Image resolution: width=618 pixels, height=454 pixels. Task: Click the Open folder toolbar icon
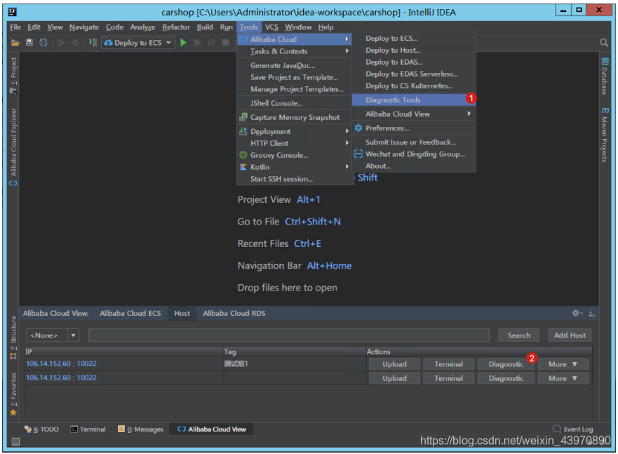(15, 43)
